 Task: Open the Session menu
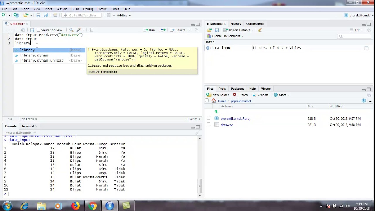click(62, 9)
